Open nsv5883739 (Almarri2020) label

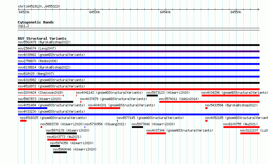62,124
